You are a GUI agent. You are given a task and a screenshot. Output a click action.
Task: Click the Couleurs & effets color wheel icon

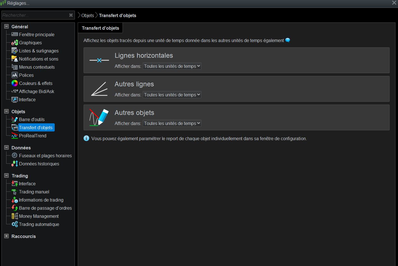15,83
